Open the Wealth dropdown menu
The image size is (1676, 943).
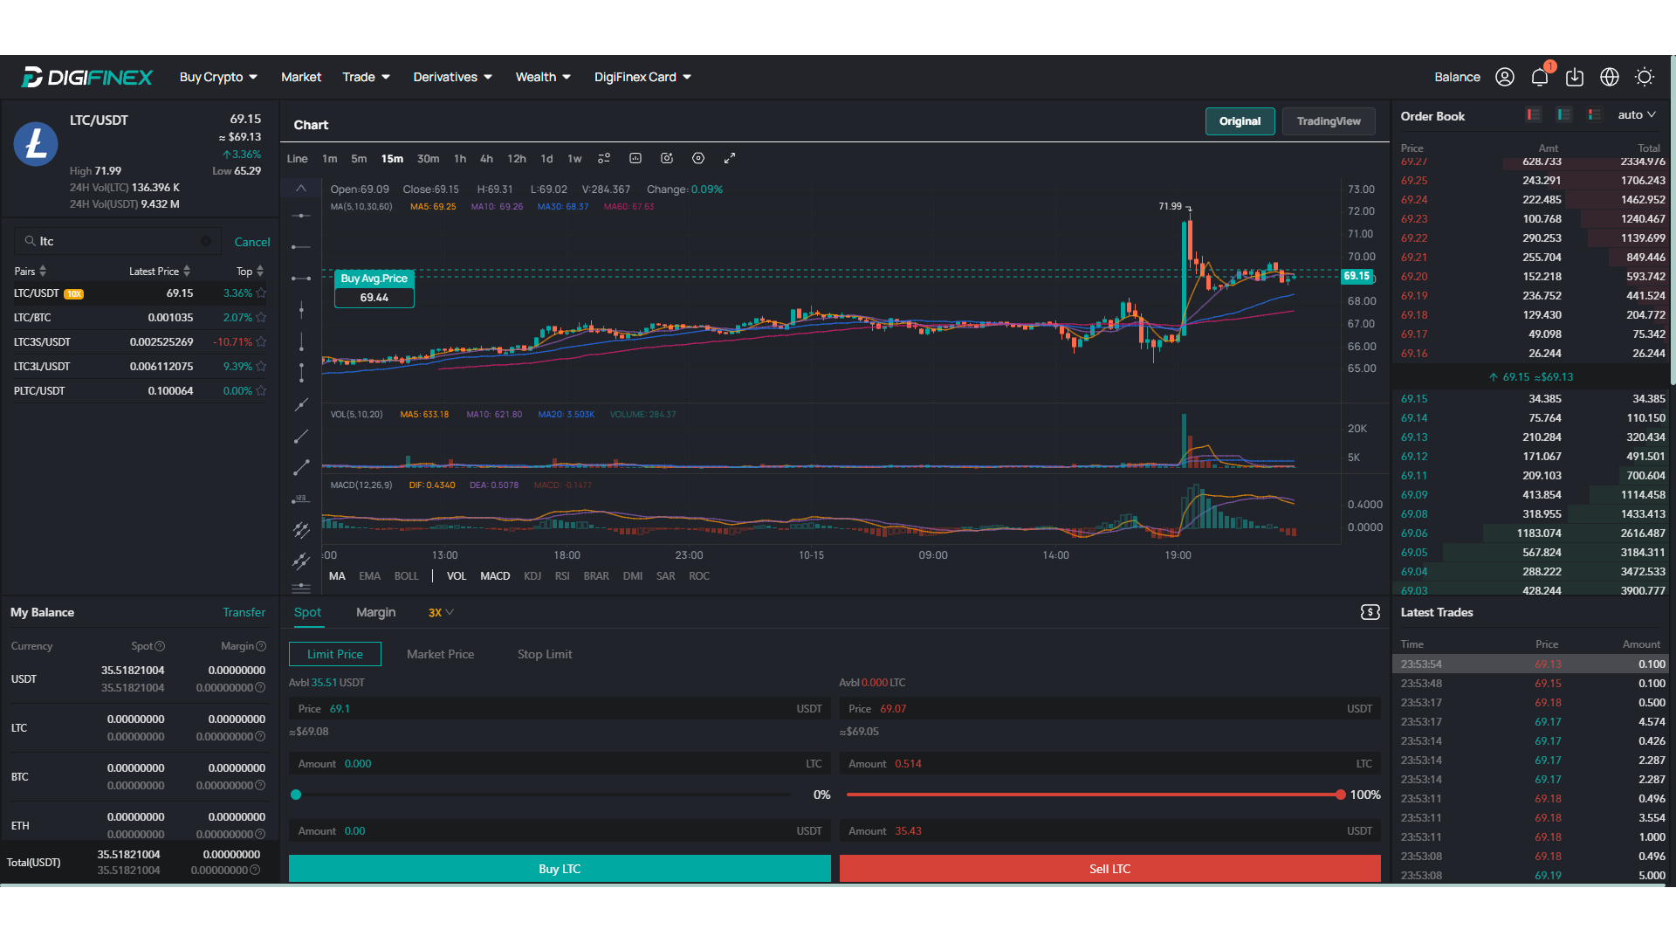pos(543,77)
